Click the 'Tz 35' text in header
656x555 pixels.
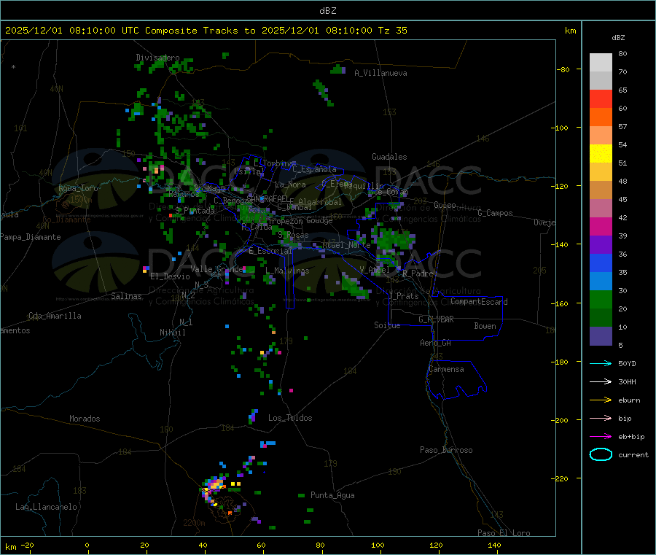pos(392,31)
